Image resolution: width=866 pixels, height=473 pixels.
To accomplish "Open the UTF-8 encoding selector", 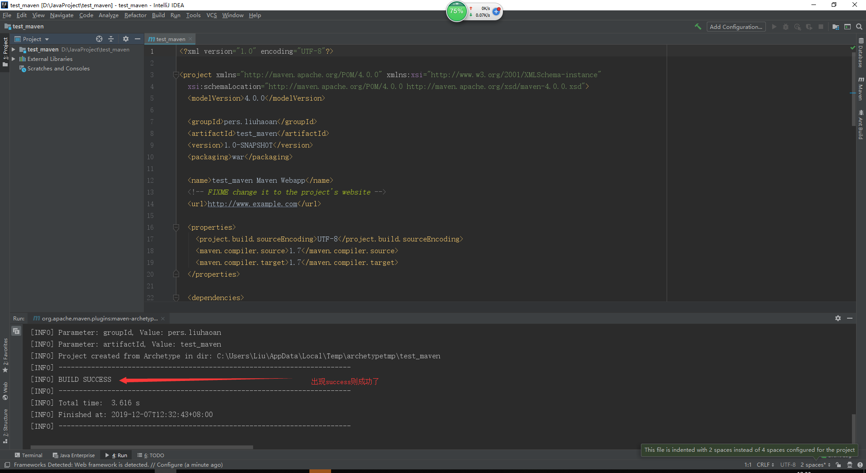I will pyautogui.click(x=788, y=465).
